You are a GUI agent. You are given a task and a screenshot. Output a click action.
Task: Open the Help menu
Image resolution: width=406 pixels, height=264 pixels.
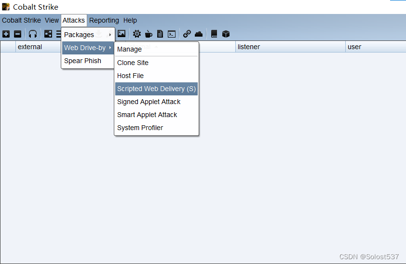coord(130,20)
